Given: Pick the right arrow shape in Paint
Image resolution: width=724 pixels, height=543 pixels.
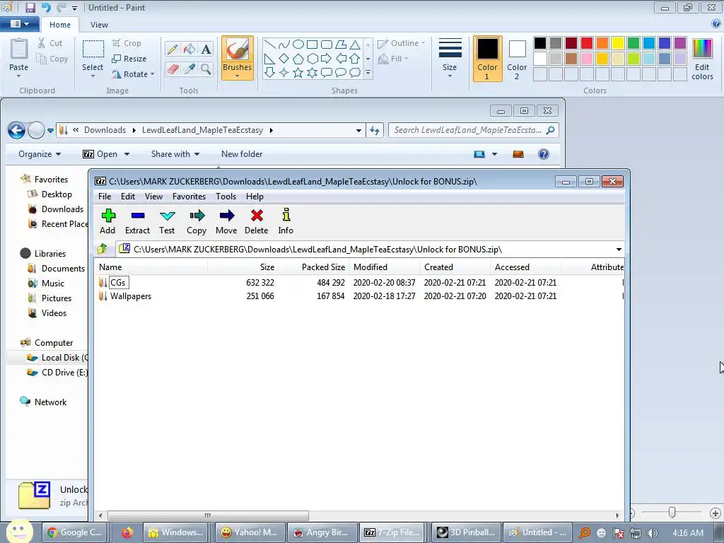Looking at the screenshot, I should (326, 59).
